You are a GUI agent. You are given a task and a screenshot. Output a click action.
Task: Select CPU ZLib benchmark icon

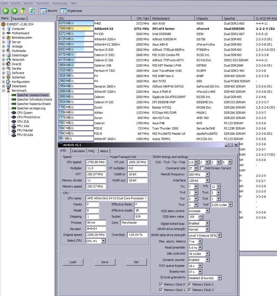tap(14, 122)
